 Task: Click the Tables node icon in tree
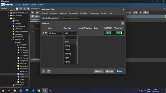pyautogui.click(x=18, y=74)
